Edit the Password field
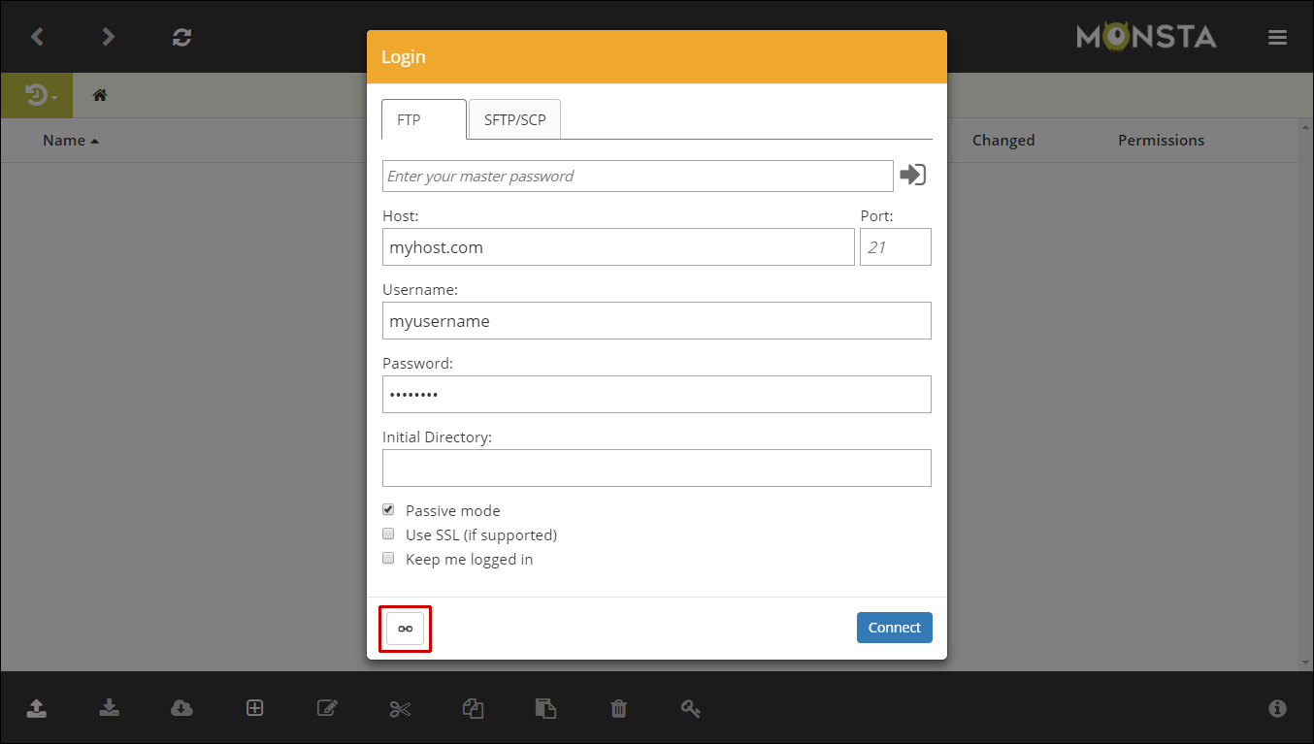This screenshot has width=1314, height=744. pos(656,394)
